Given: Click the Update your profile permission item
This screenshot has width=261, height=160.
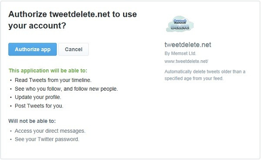Looking at the screenshot, I should [x=38, y=97].
